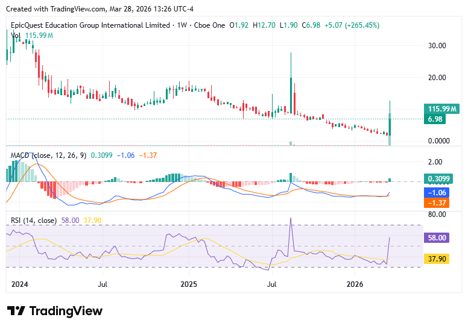Click the 20.00 price scale label
Image resolution: width=468 pixels, height=329 pixels.
pyautogui.click(x=436, y=77)
